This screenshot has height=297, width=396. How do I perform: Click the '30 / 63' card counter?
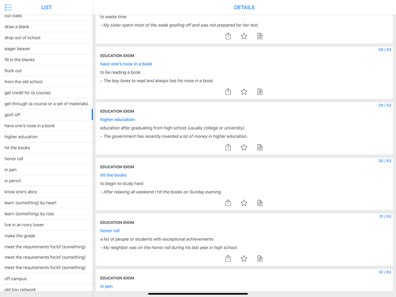coord(385,161)
